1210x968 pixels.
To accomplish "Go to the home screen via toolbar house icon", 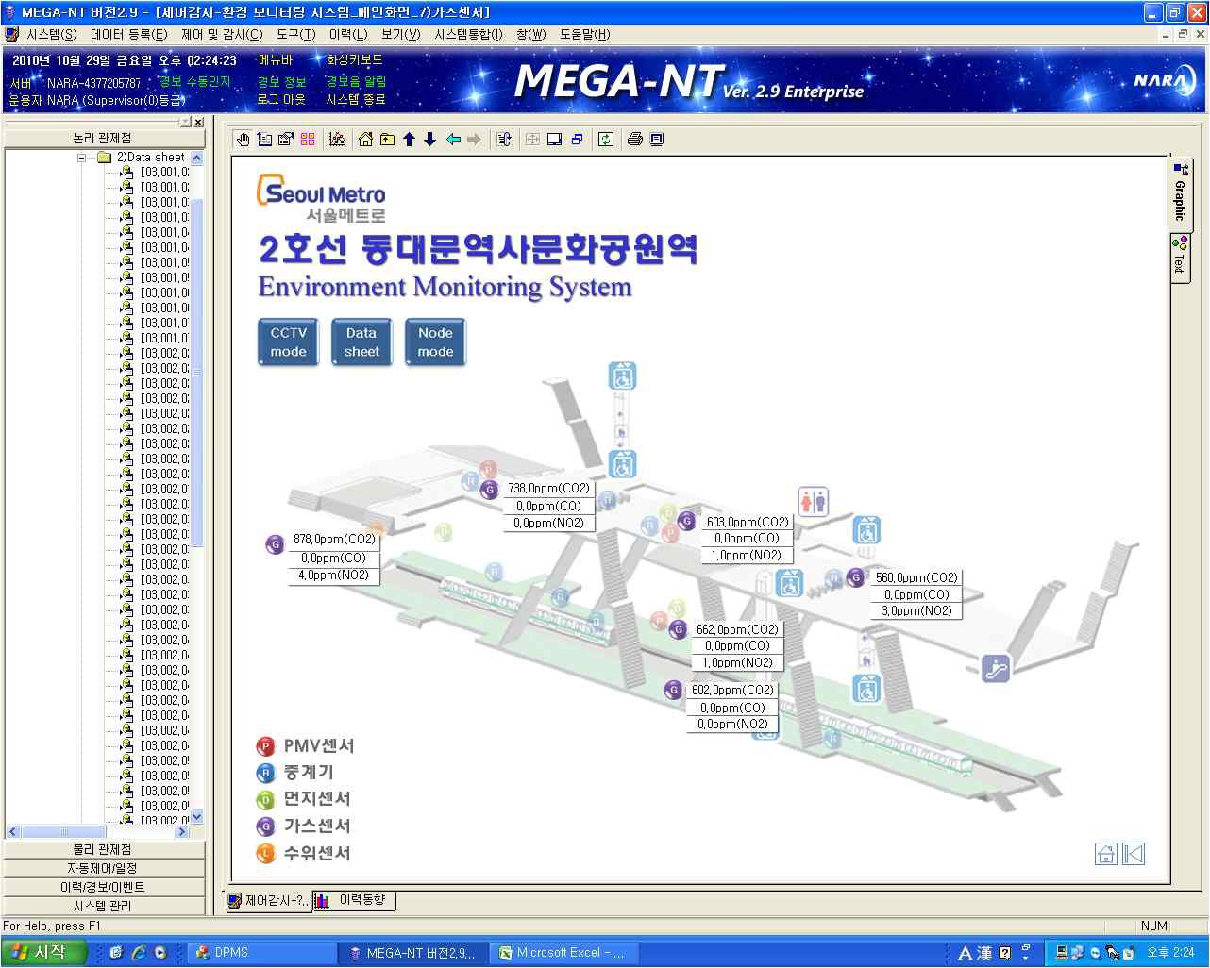I will [366, 140].
